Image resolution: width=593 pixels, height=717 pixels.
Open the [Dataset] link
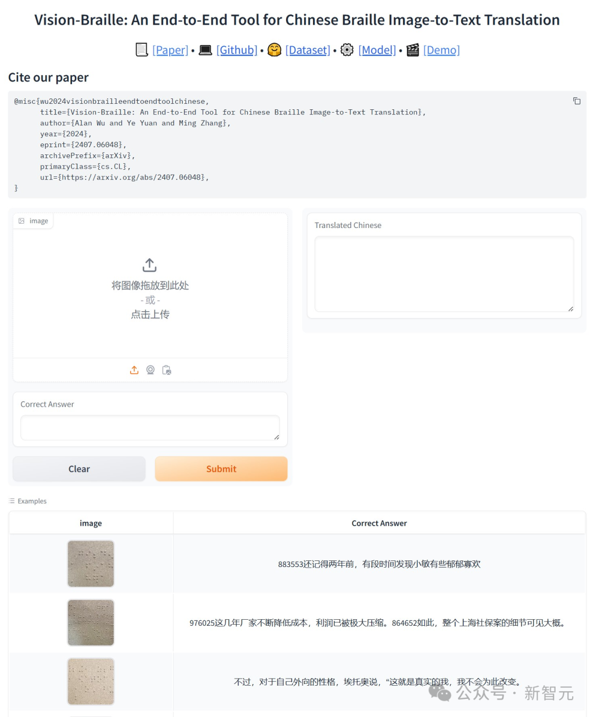pyautogui.click(x=307, y=50)
